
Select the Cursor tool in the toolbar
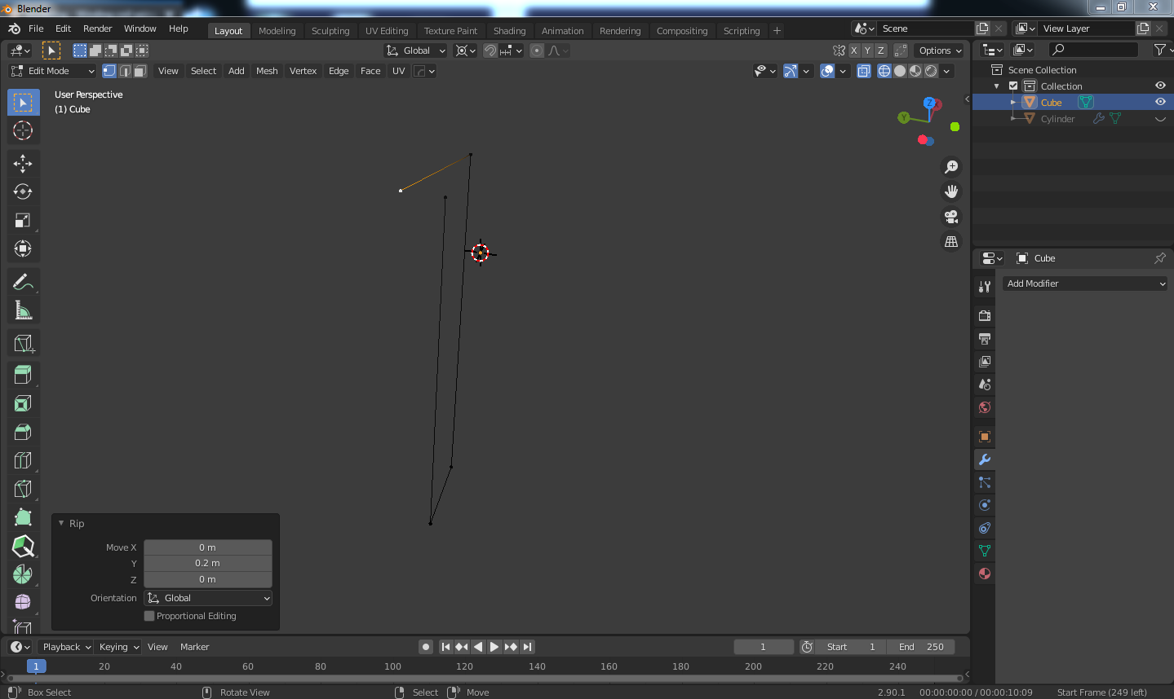pos(23,130)
